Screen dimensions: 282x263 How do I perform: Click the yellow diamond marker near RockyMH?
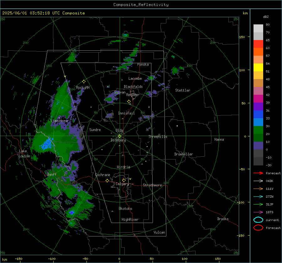tap(84, 82)
